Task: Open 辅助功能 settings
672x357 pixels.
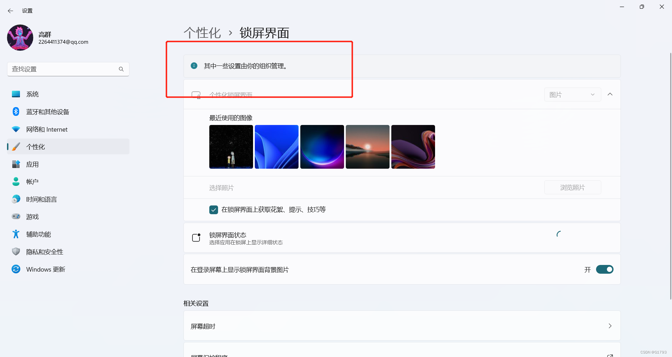Action: coord(68,234)
